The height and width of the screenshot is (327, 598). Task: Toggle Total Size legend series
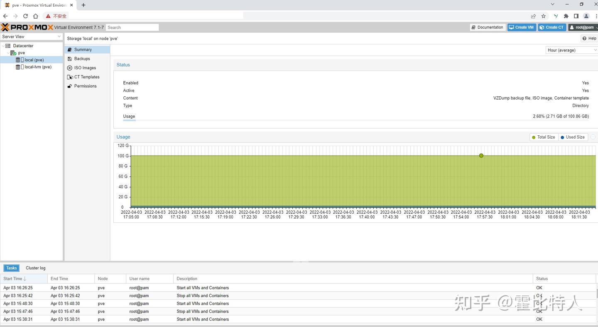[544, 137]
